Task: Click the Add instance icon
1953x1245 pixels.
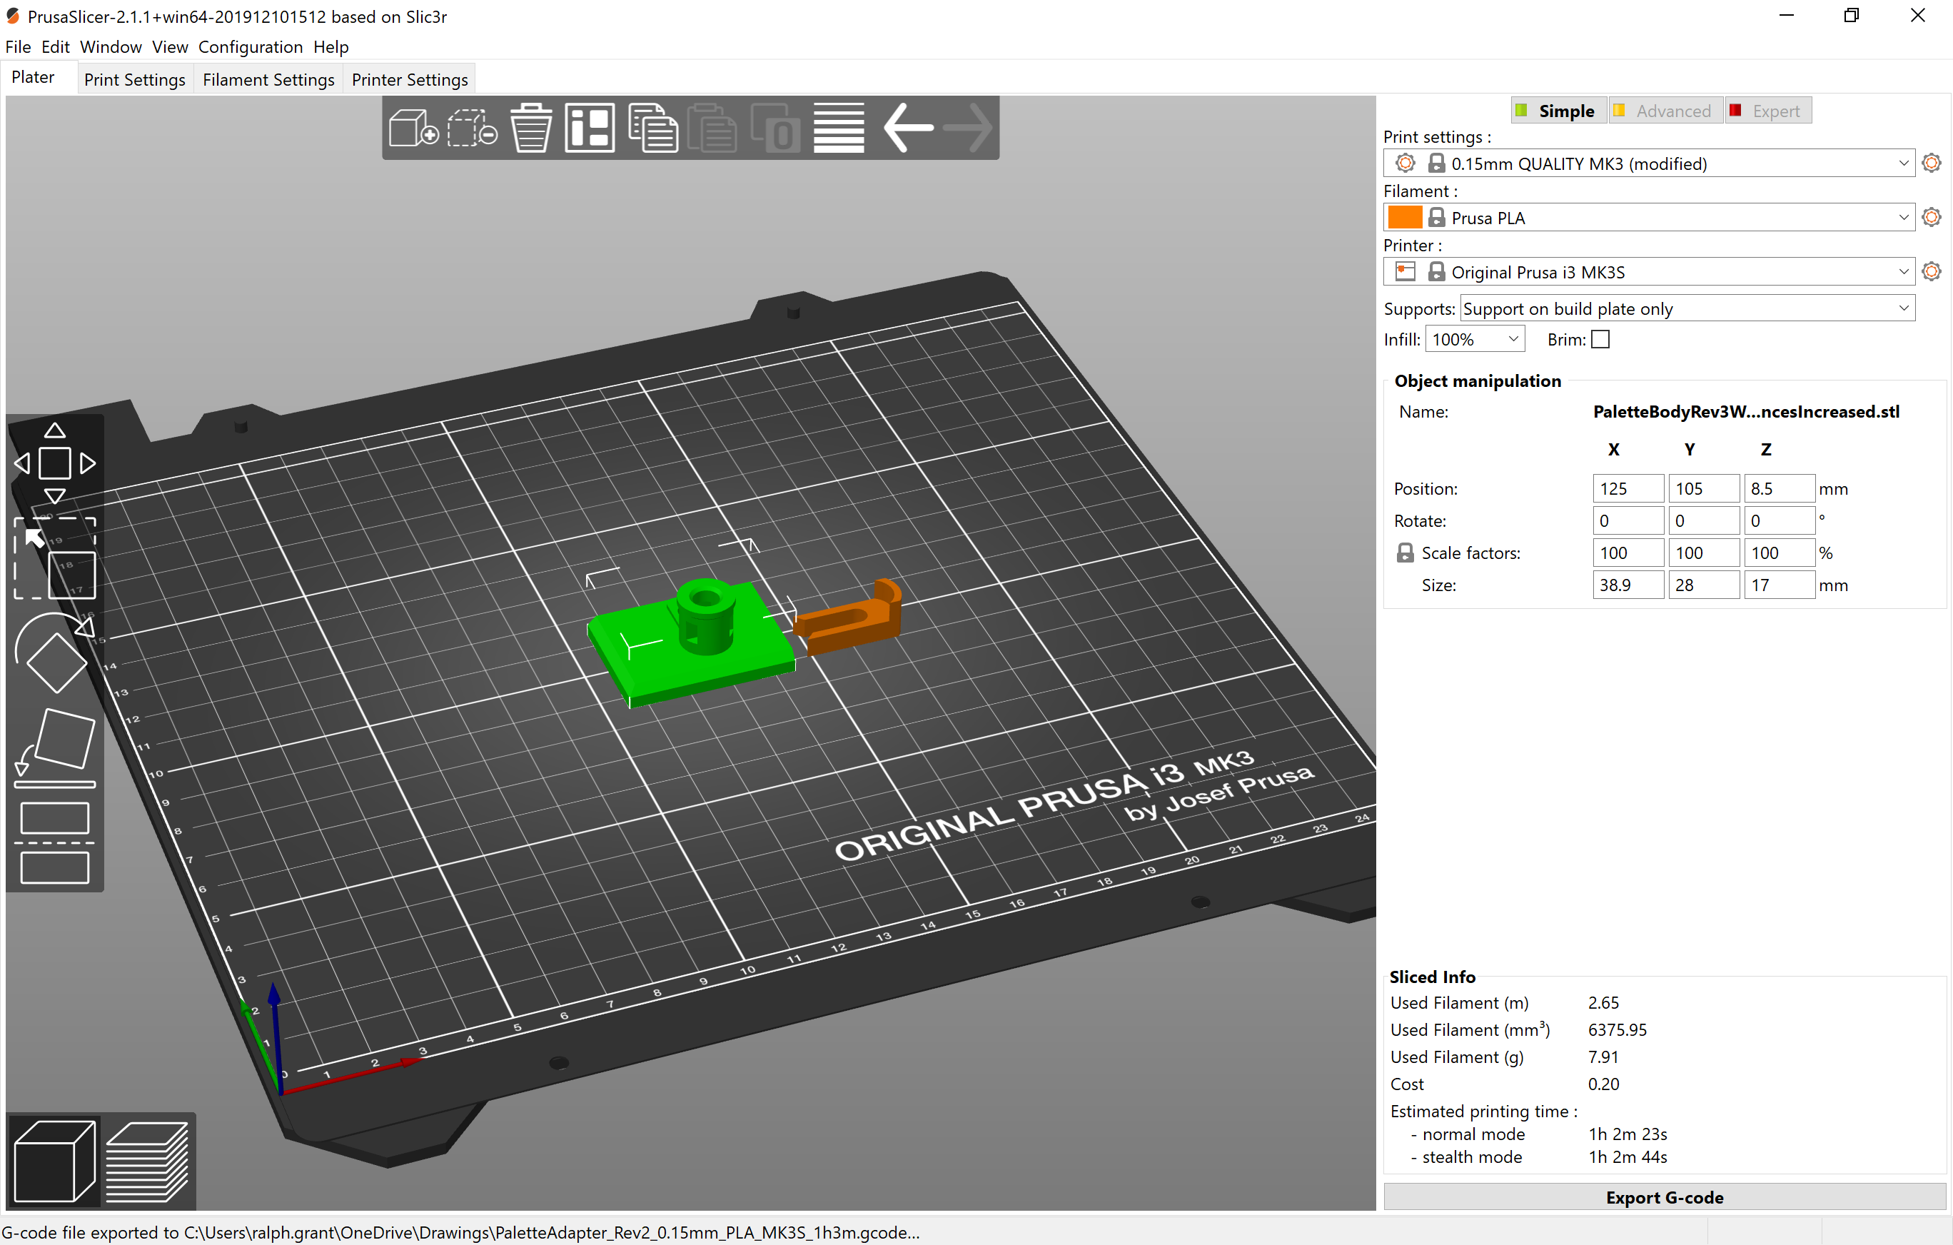Action: (x=775, y=127)
